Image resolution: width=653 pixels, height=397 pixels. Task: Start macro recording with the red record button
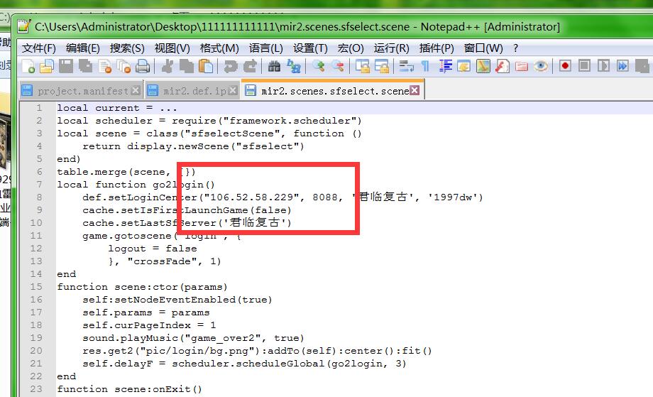565,66
